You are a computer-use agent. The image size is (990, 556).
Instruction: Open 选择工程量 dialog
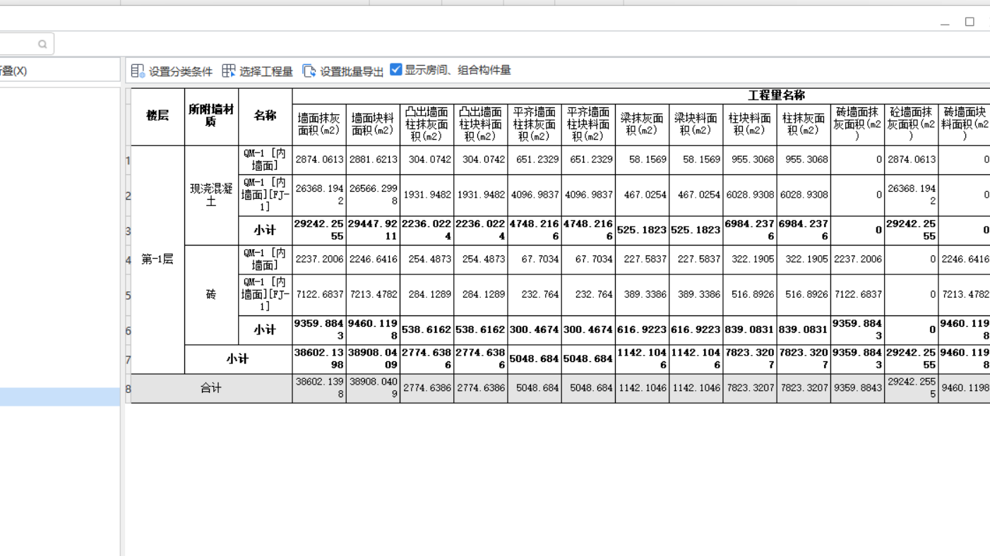(257, 71)
